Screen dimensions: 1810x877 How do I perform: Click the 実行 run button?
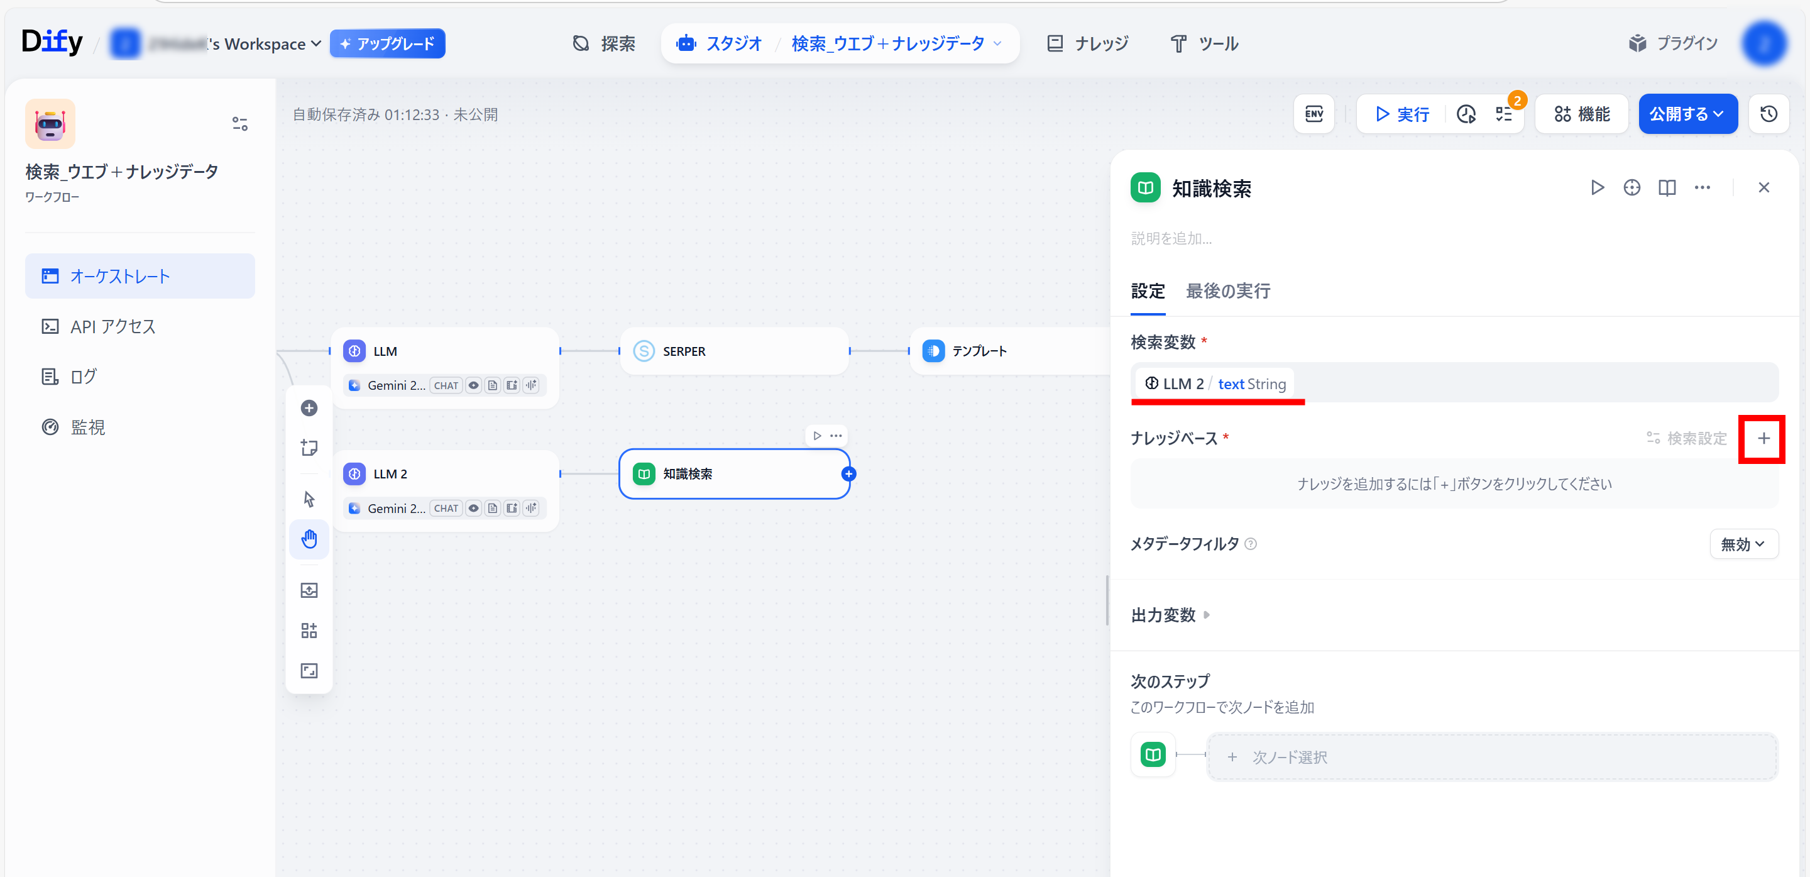click(1403, 114)
